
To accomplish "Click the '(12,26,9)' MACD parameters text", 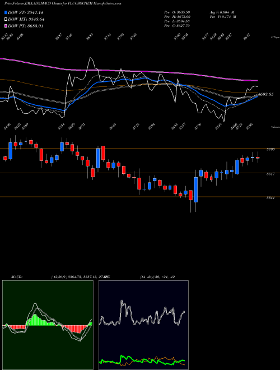I will tap(59, 277).
